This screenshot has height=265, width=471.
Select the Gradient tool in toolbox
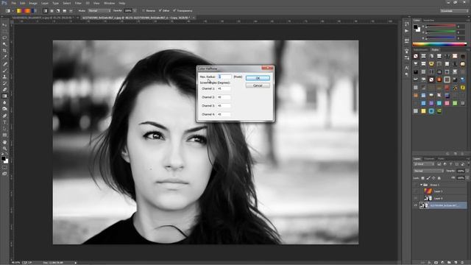4,96
